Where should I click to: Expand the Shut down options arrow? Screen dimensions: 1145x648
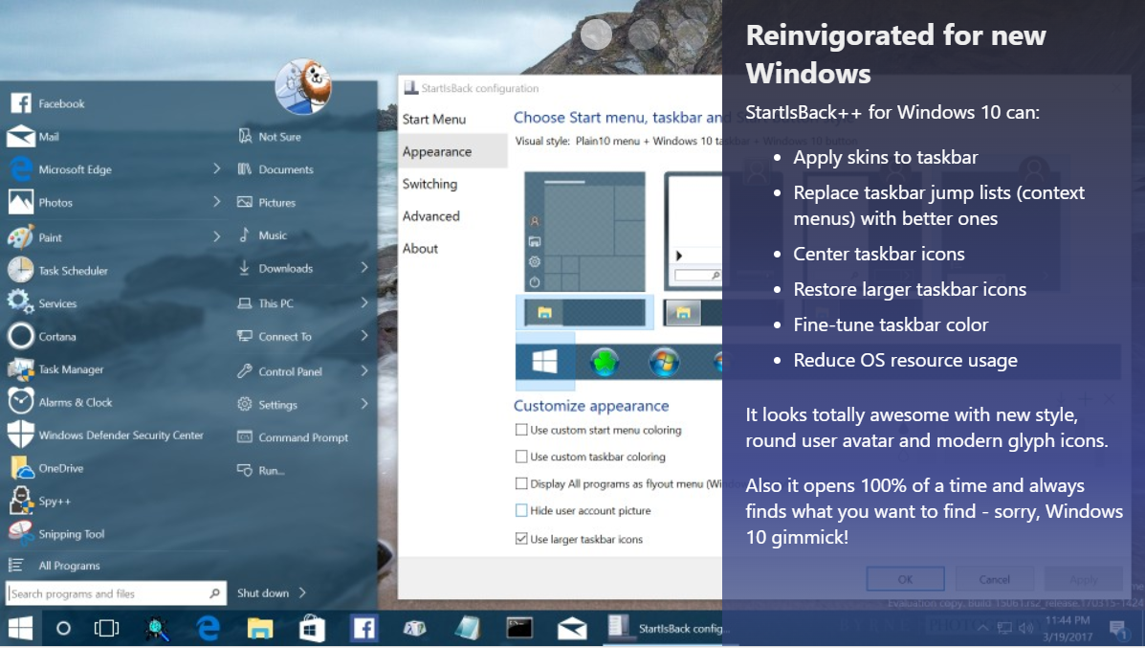(x=302, y=593)
